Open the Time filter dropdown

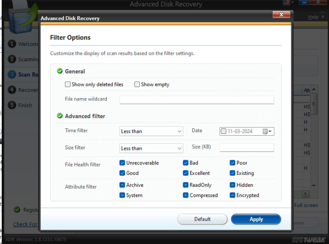pyautogui.click(x=151, y=131)
